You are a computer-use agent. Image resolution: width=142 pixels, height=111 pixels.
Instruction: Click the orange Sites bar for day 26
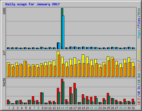(x=113, y=68)
